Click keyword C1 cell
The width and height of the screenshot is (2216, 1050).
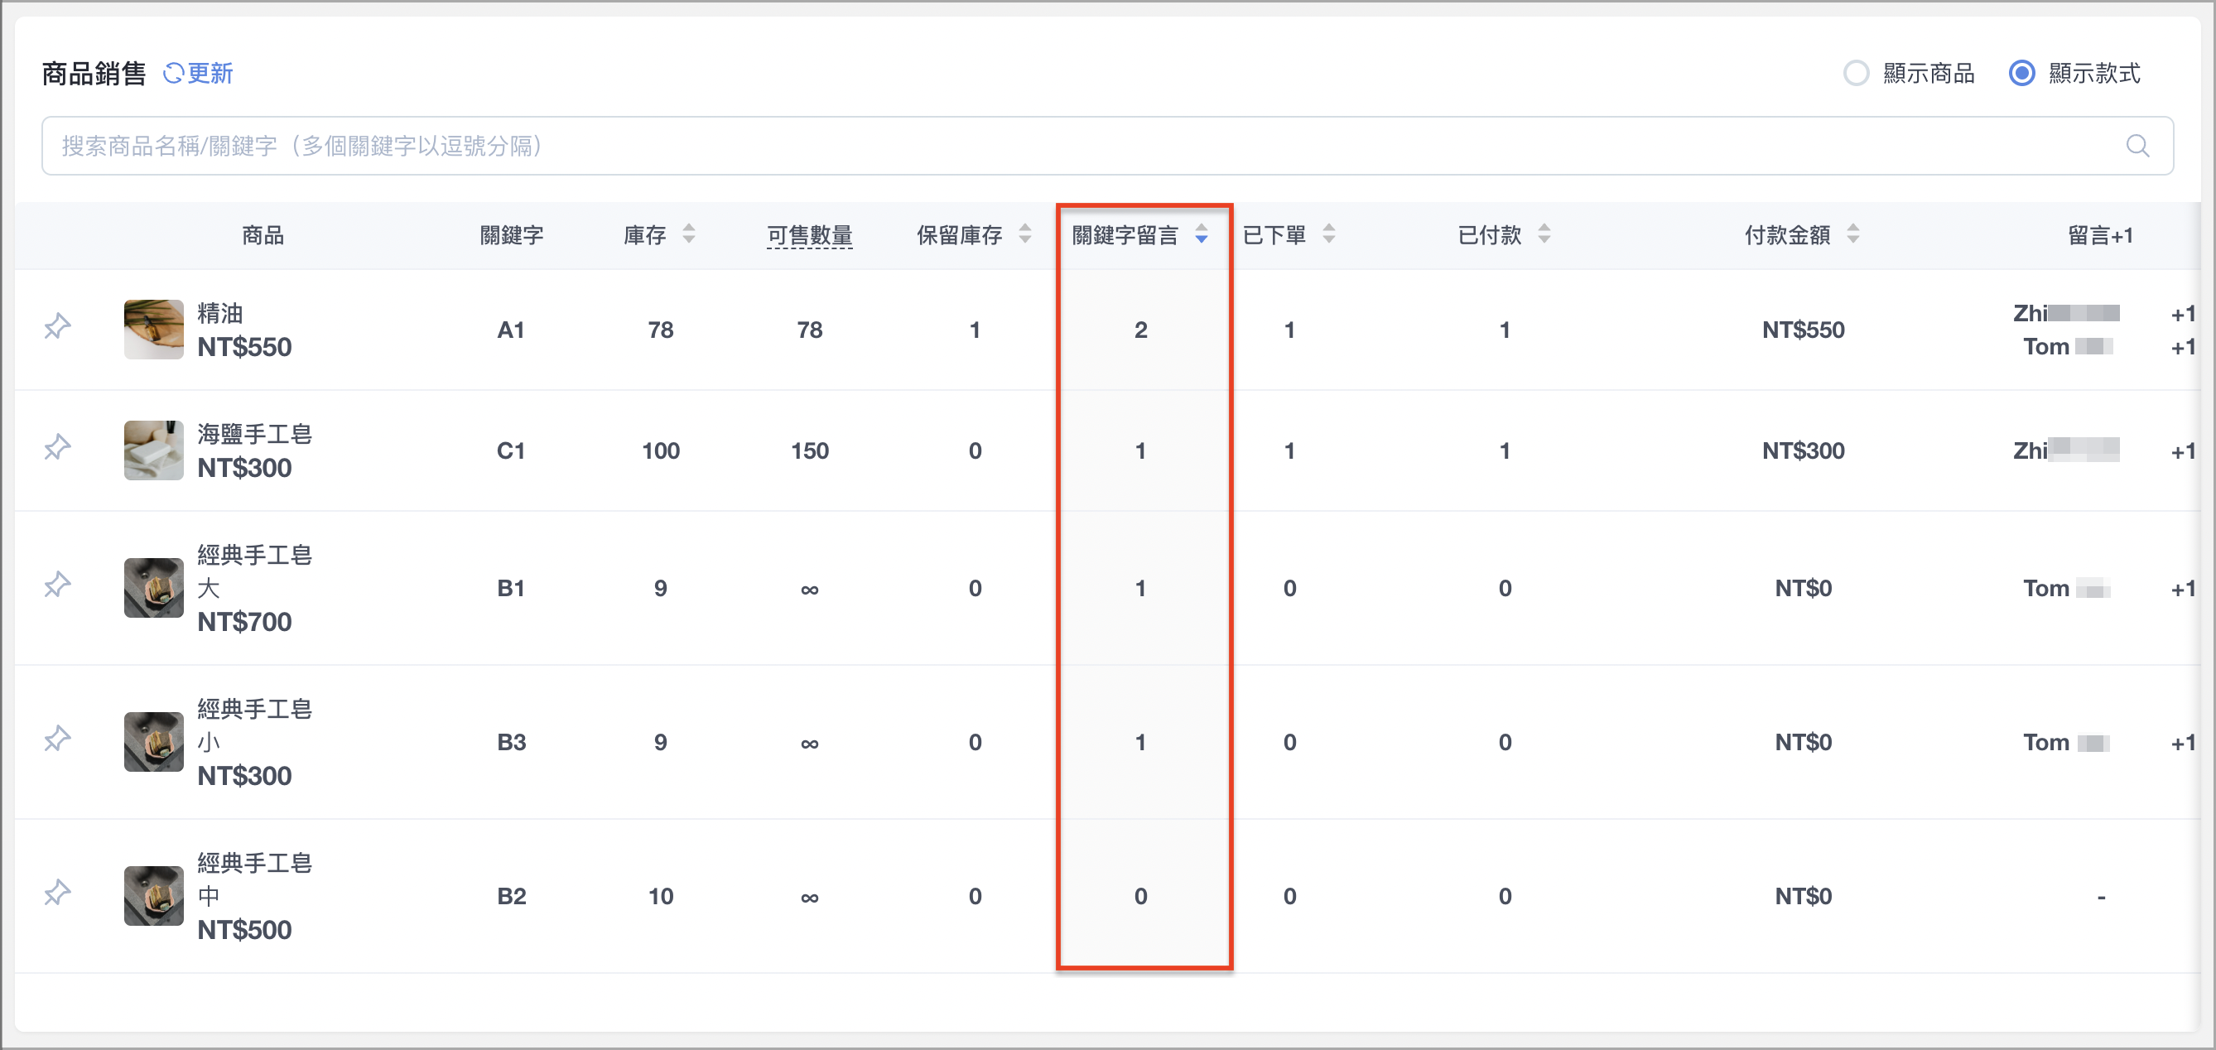(510, 450)
